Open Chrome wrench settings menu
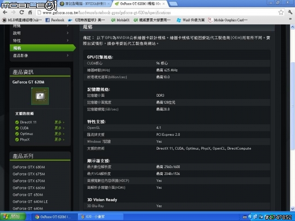This screenshot has width=295, height=221. point(290,12)
